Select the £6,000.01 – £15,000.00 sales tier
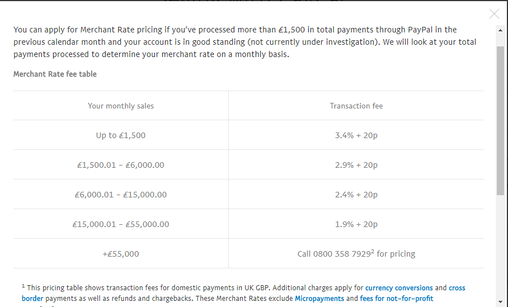Screen dimensions: 508x307 point(121,195)
